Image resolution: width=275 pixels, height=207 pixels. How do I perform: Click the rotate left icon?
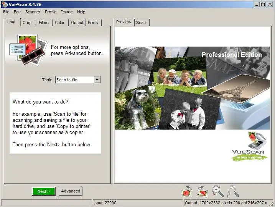tap(187, 191)
